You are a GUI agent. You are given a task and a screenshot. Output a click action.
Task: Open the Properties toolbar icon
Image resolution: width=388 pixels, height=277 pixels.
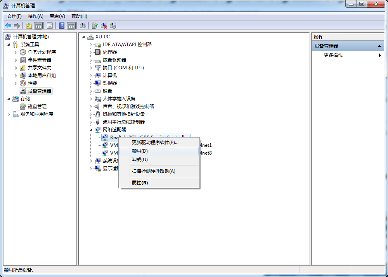[x=50, y=26]
